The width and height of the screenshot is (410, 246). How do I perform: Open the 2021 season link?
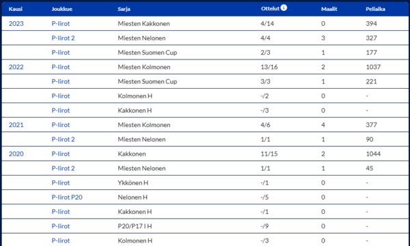point(16,124)
